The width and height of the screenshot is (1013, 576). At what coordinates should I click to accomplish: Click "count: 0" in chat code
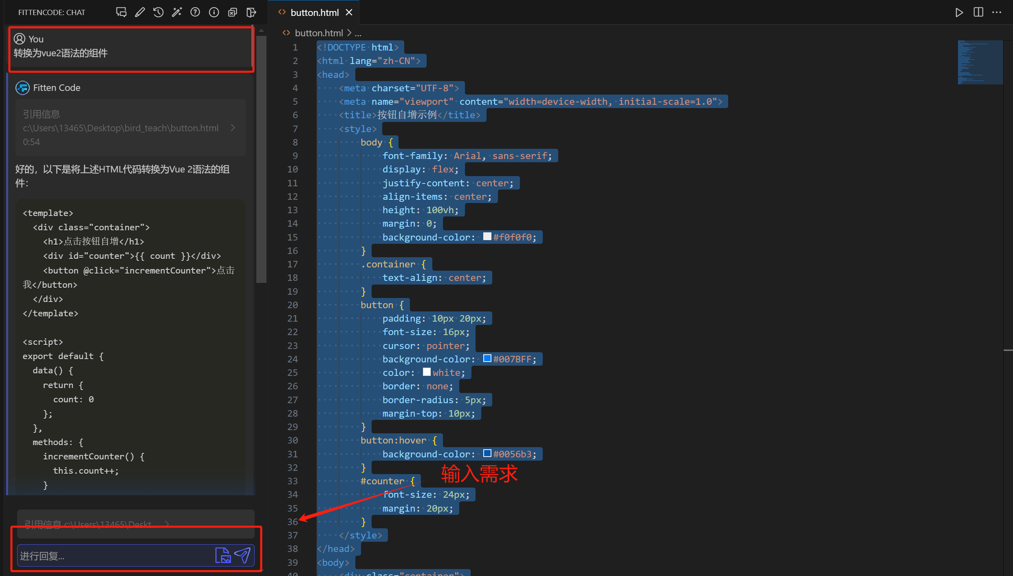click(x=73, y=399)
